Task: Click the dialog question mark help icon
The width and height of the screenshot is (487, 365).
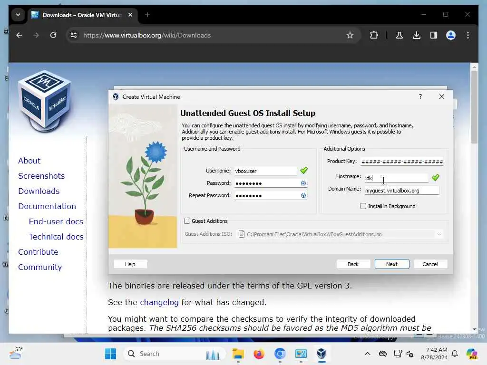Action: (x=420, y=96)
